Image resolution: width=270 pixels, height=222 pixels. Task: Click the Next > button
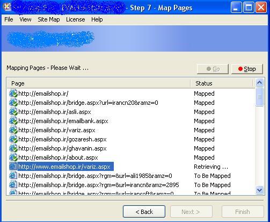tap(191, 212)
